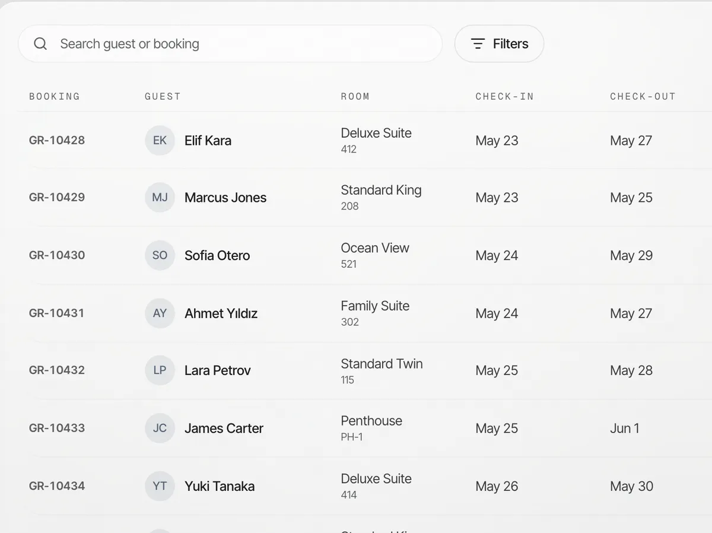Sort by the ROOM column header
The width and height of the screenshot is (712, 533).
355,96
